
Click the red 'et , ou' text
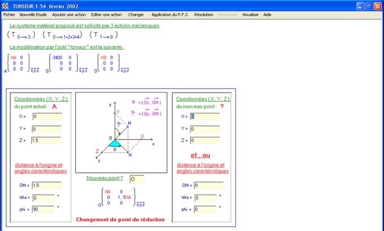(x=200, y=155)
